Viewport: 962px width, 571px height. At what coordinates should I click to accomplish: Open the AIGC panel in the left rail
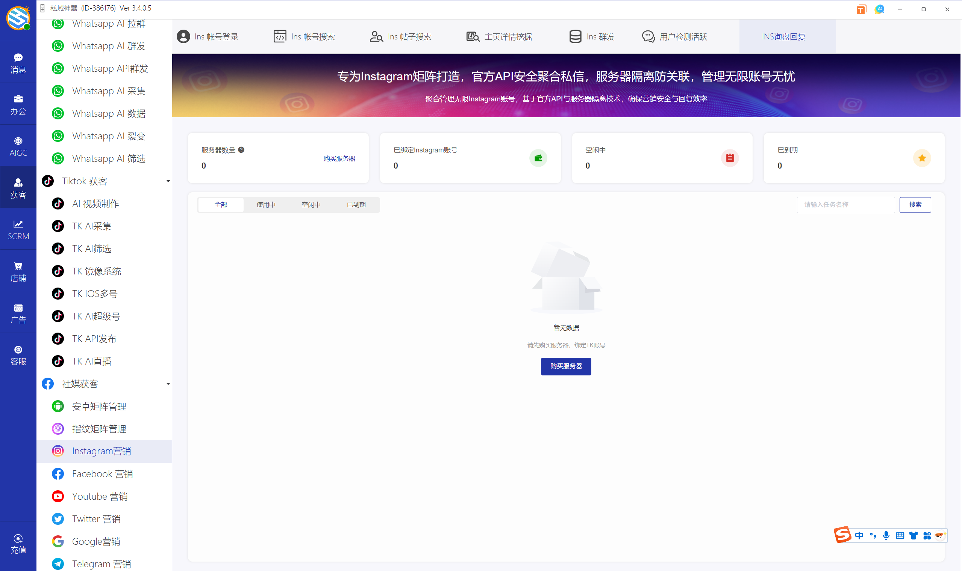tap(18, 146)
